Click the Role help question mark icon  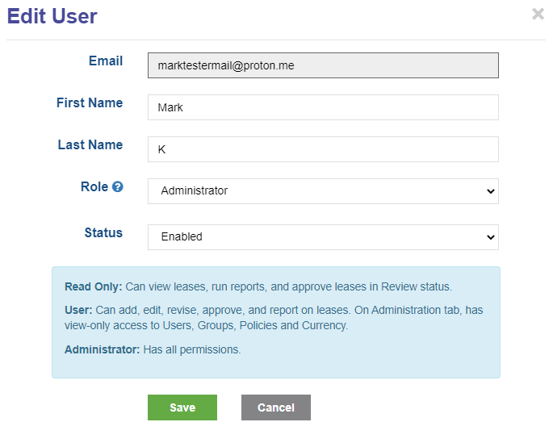tap(117, 186)
